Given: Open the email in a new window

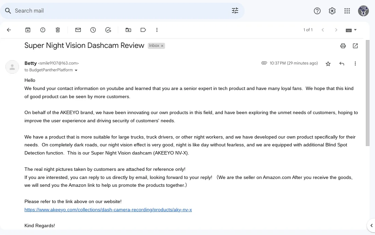Looking at the screenshot, I should coord(355,46).
